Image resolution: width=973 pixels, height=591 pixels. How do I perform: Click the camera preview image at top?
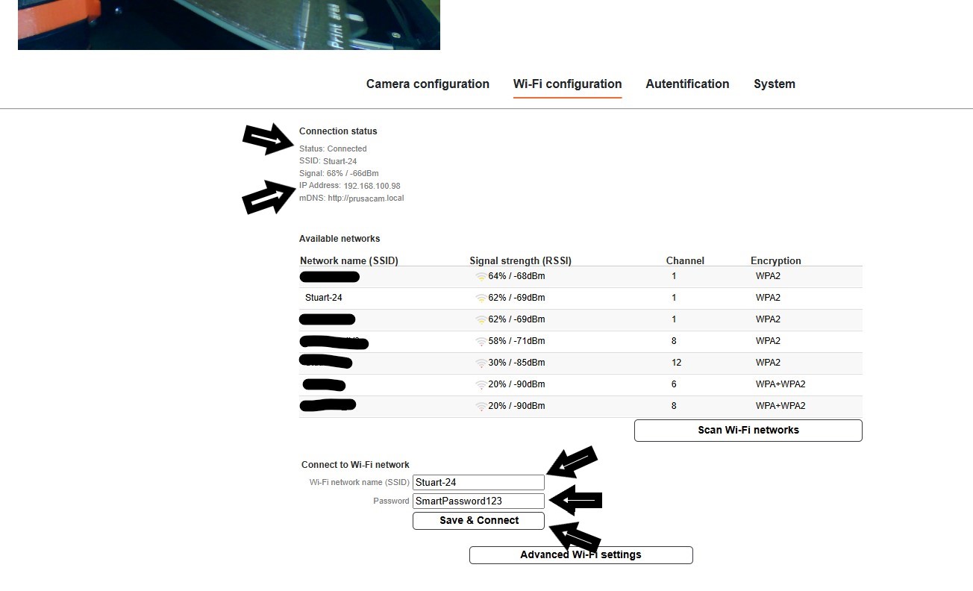[229, 25]
